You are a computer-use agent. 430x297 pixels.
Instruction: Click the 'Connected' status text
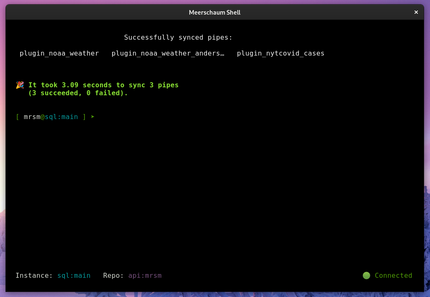coord(393,275)
